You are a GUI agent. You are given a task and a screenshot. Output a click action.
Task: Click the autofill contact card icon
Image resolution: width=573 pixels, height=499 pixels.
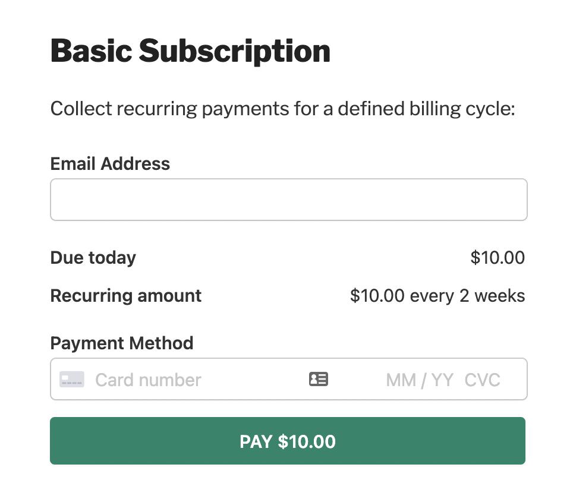point(319,379)
